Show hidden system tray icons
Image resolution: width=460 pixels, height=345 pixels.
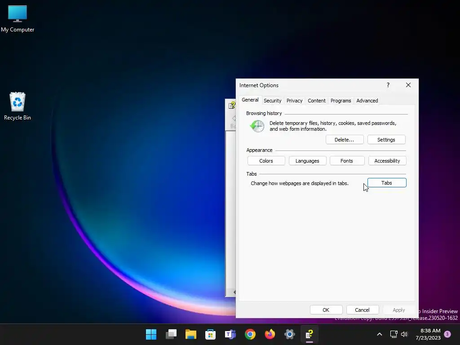pyautogui.click(x=379, y=334)
